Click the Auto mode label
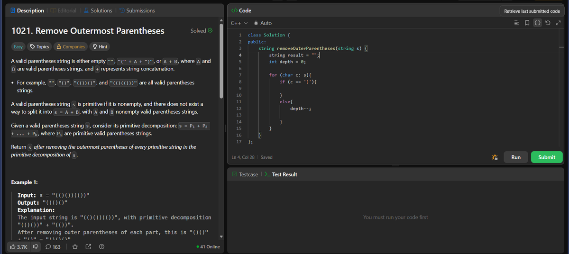This screenshot has width=569, height=254. click(266, 23)
